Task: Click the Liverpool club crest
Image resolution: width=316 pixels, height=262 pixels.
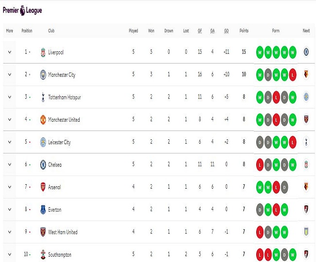Action: pos(43,52)
